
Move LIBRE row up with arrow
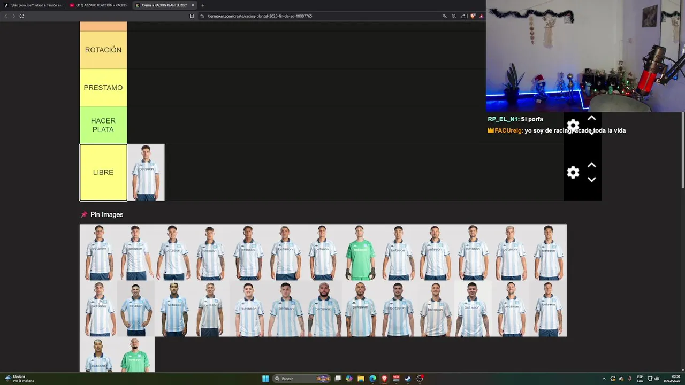coord(591,165)
